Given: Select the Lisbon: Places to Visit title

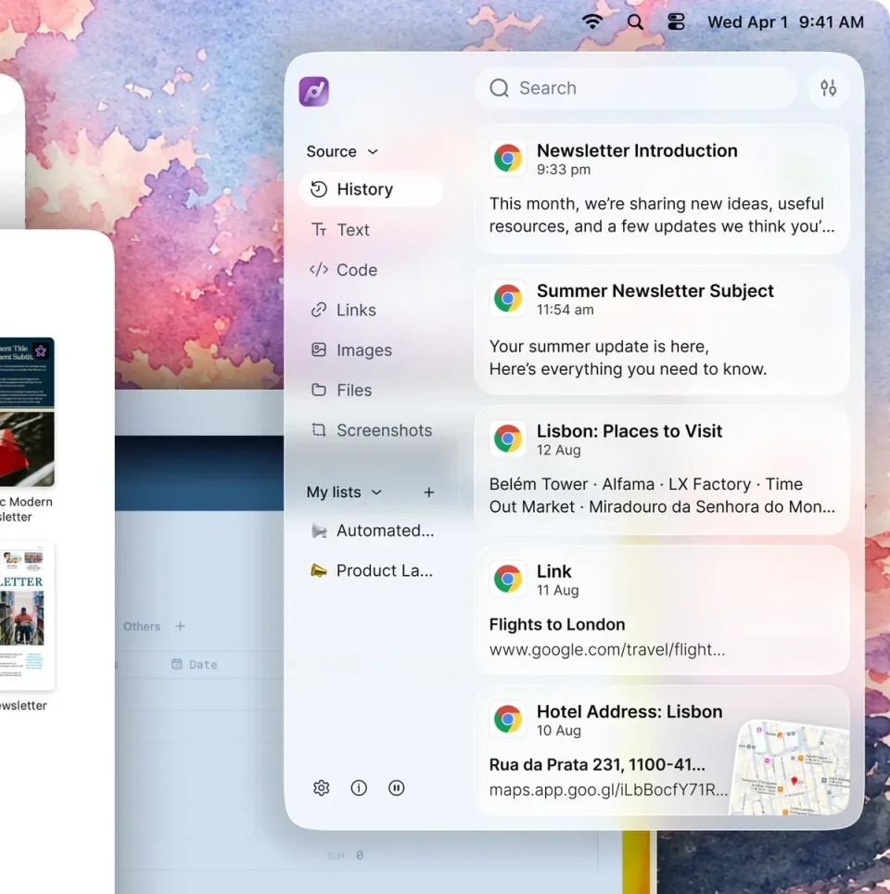Looking at the screenshot, I should [629, 431].
